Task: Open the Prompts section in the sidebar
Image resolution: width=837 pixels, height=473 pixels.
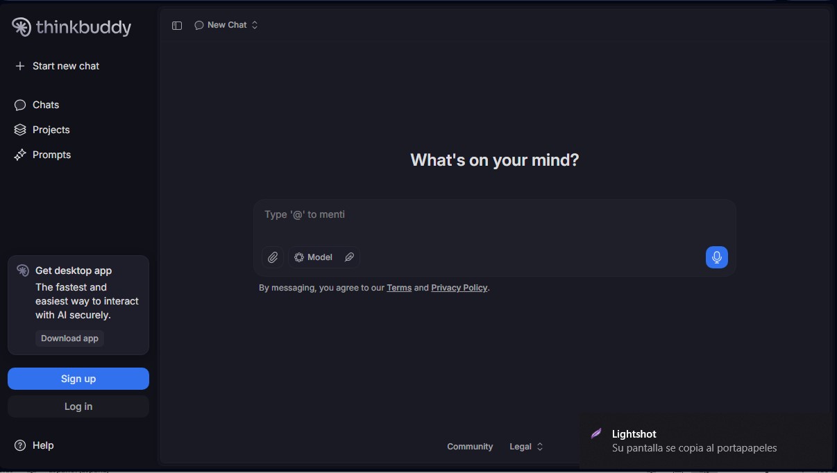Action: tap(51, 155)
